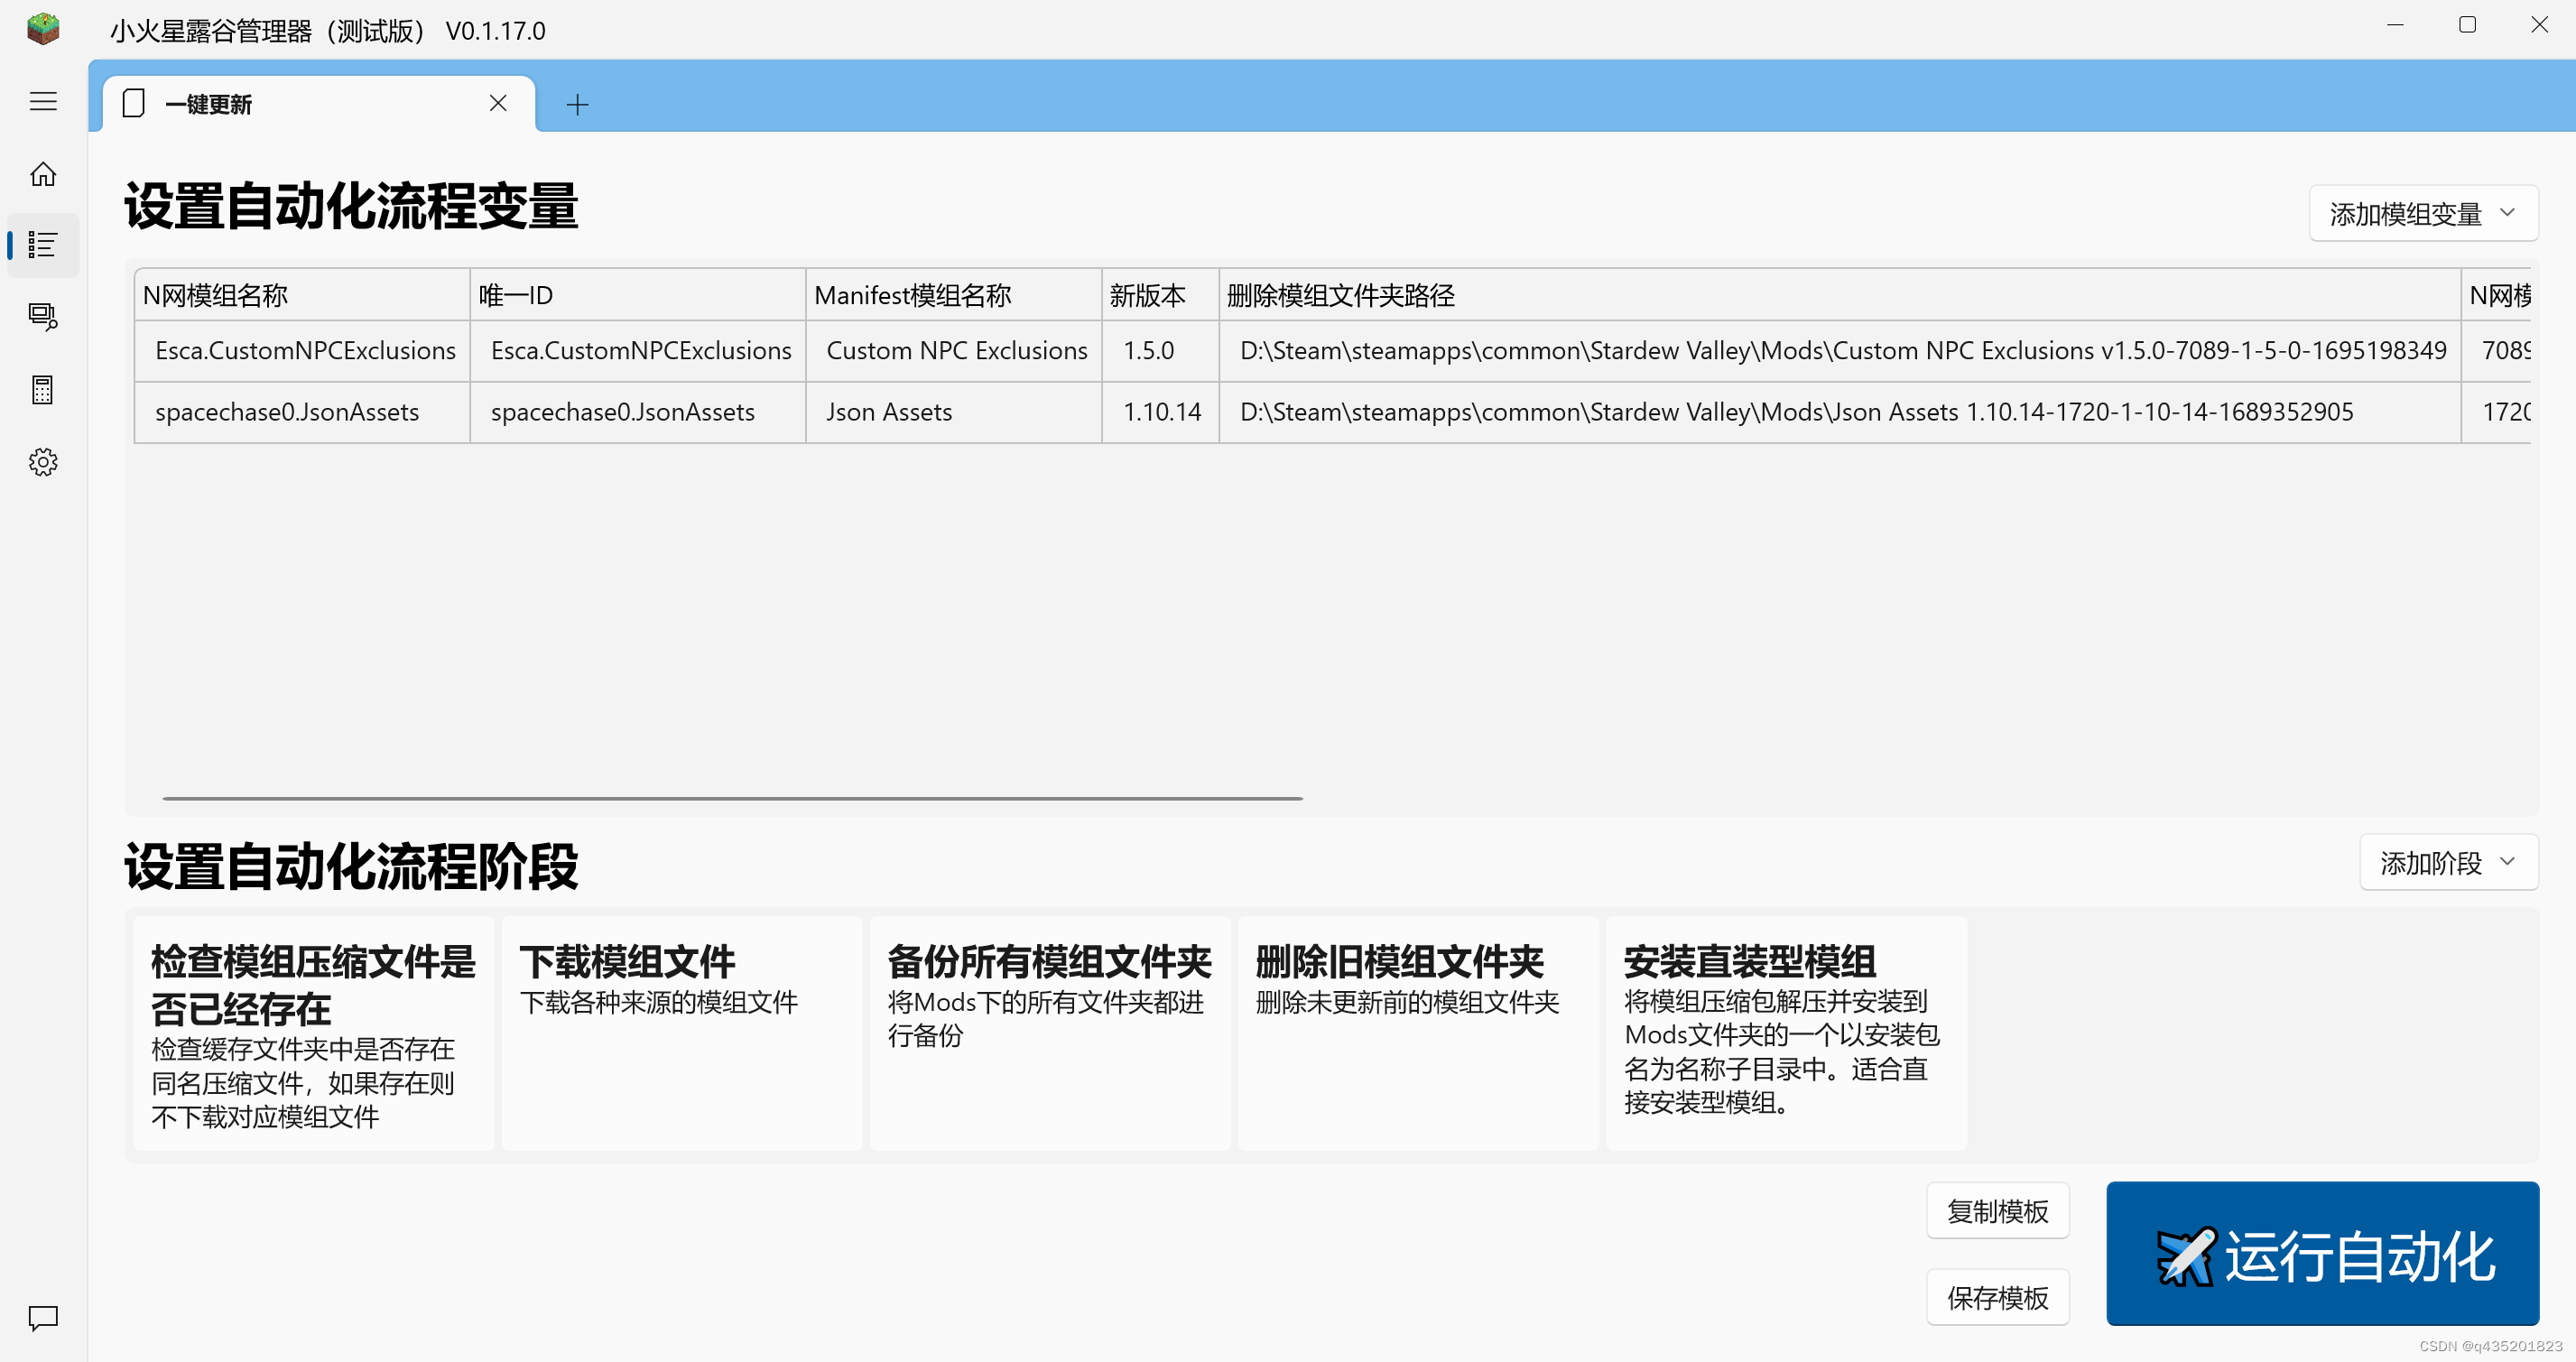Click version cell 1.5.0
The height and width of the screenshot is (1362, 2576).
coord(1160,351)
